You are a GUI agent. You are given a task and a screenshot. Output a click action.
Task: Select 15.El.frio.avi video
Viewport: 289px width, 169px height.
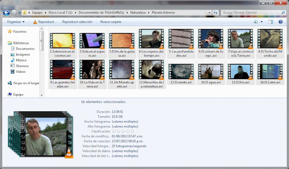241,72
